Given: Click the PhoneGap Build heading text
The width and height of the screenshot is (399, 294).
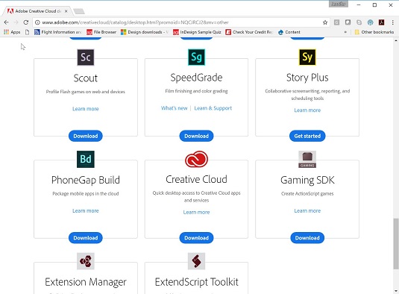Looking at the screenshot, I should 86,180.
